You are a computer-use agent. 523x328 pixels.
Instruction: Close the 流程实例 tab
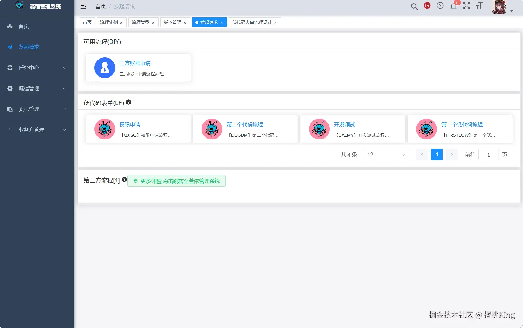coord(121,23)
